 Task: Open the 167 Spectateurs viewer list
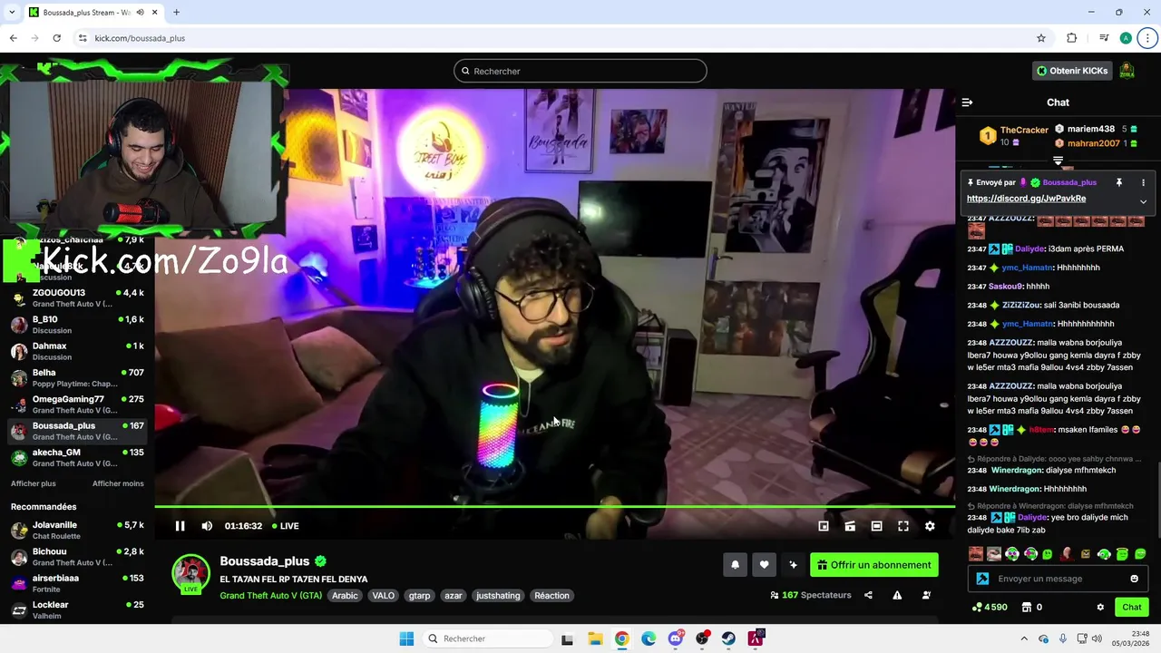pos(811,595)
